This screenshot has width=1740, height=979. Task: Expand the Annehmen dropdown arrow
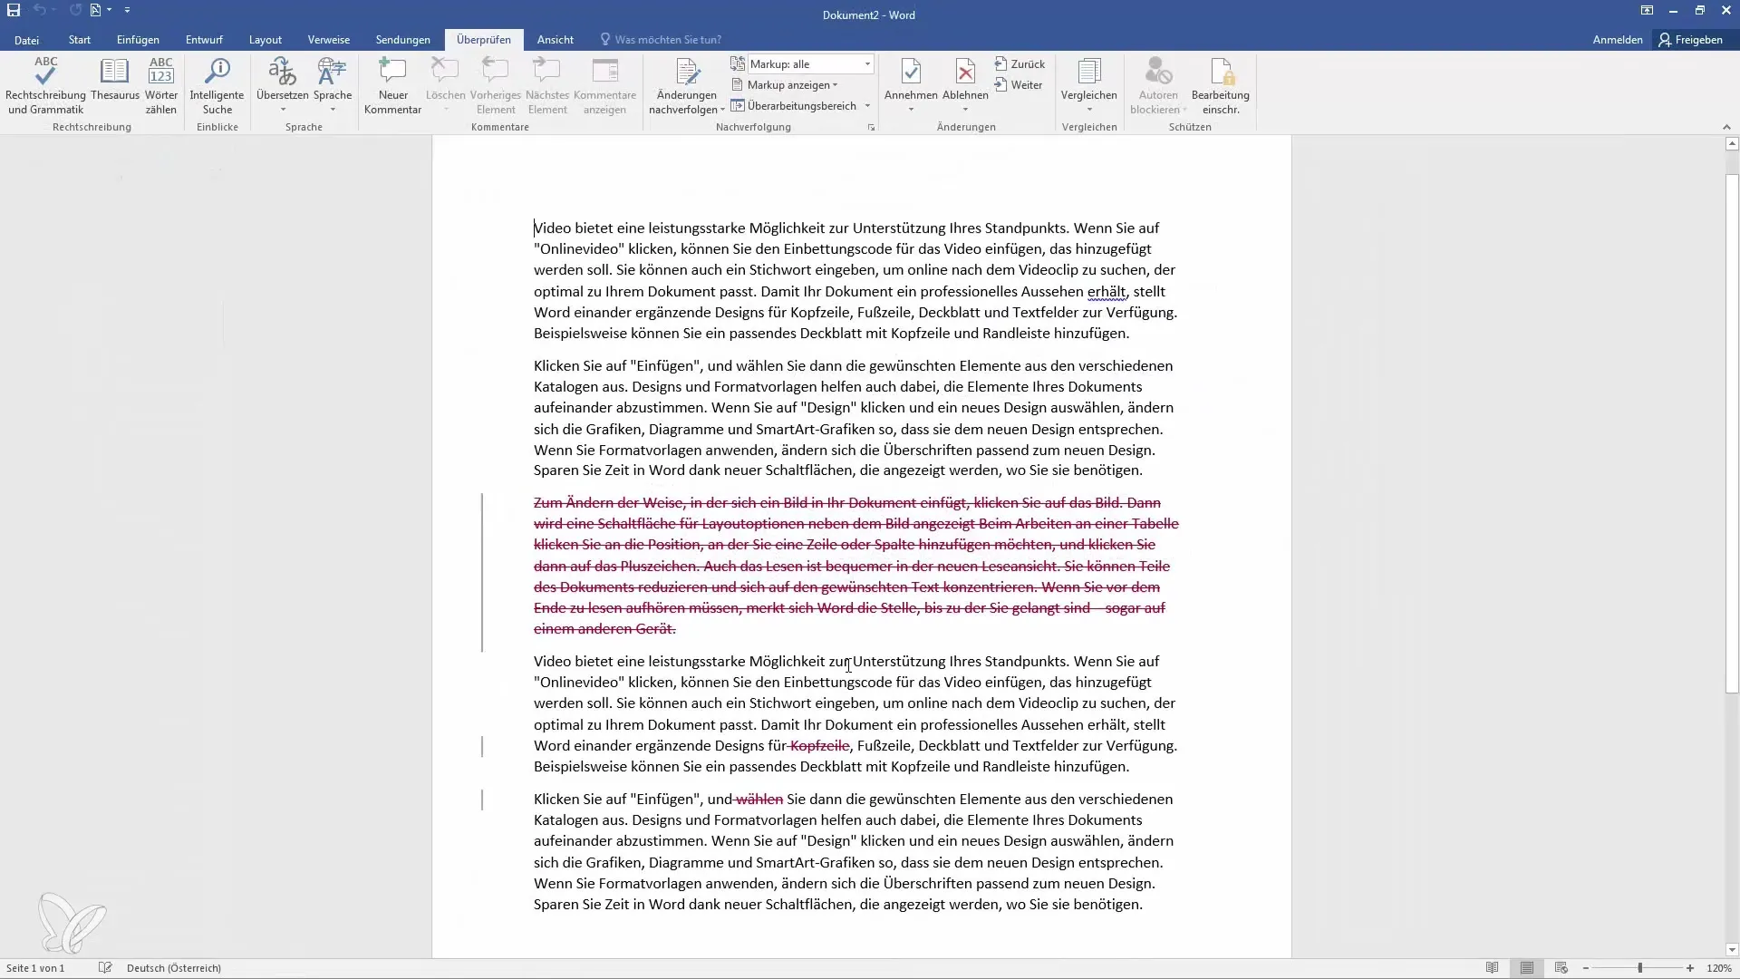[911, 111]
